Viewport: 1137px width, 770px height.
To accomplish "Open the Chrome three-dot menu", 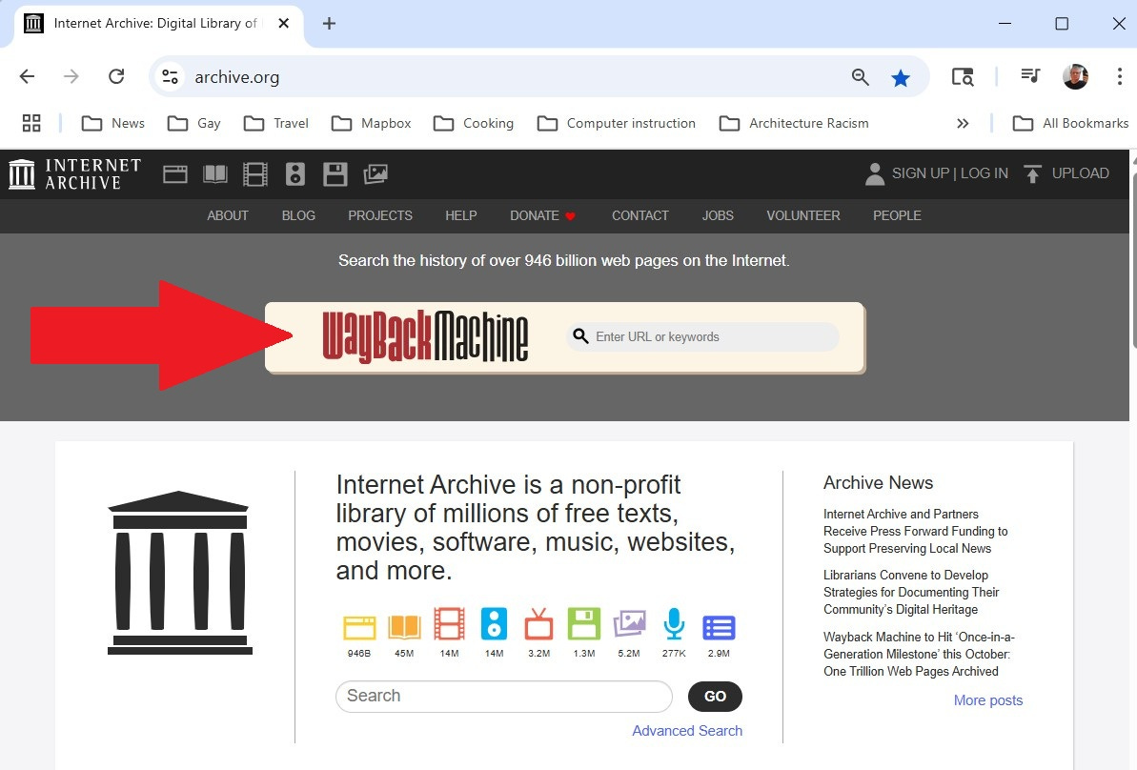I will point(1120,76).
